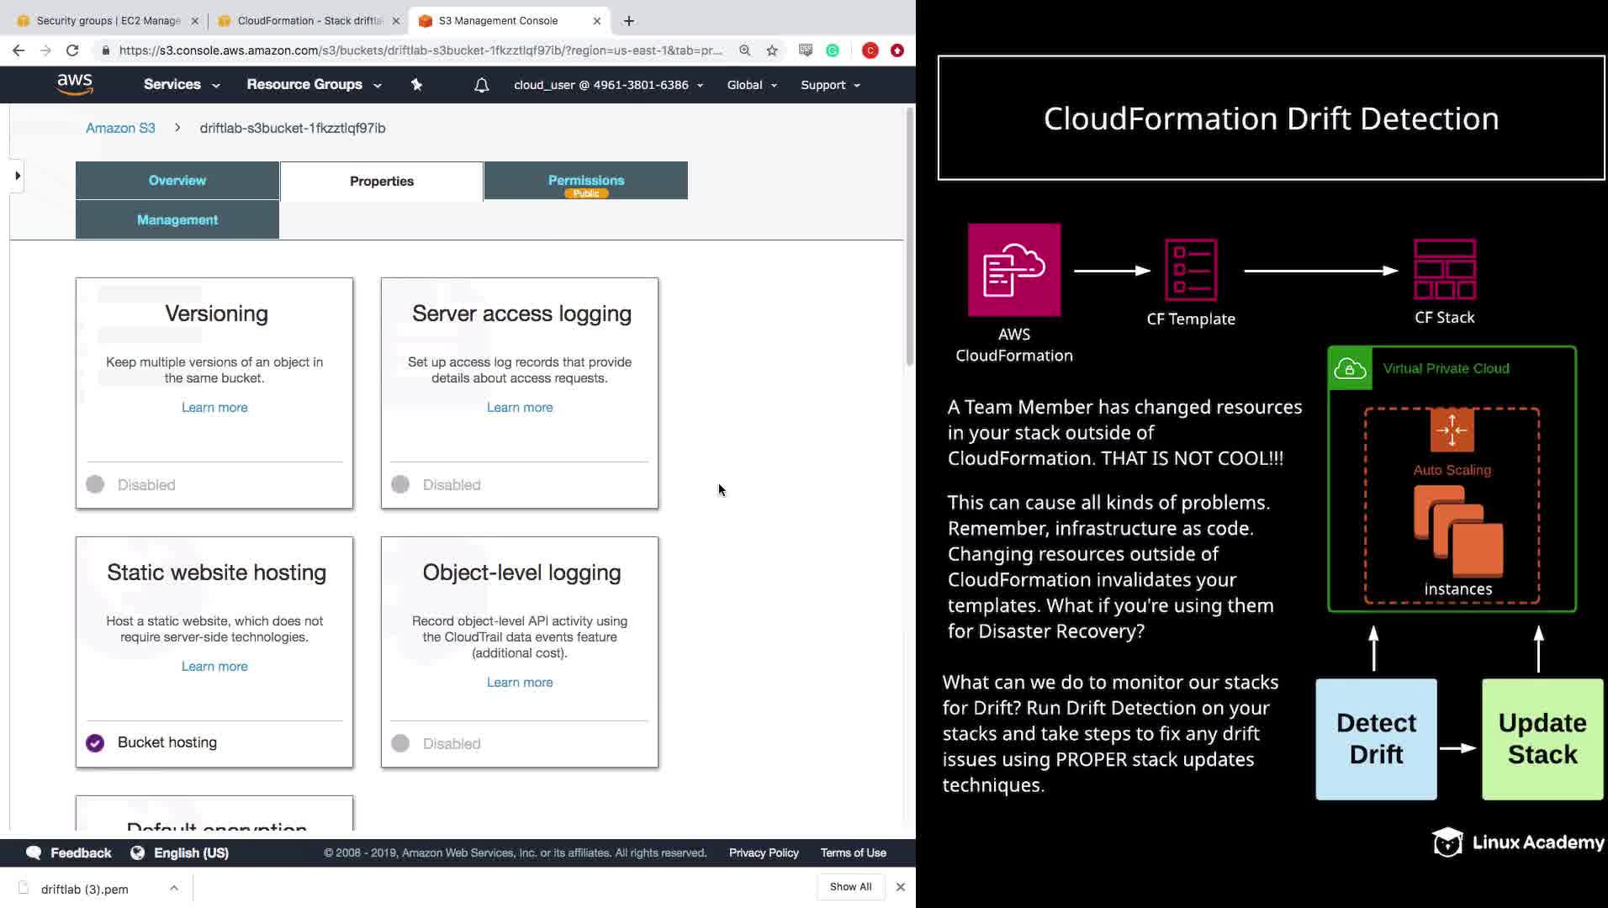Open the Resource Groups dropdown
This screenshot has height=908, width=1608.
(x=314, y=85)
